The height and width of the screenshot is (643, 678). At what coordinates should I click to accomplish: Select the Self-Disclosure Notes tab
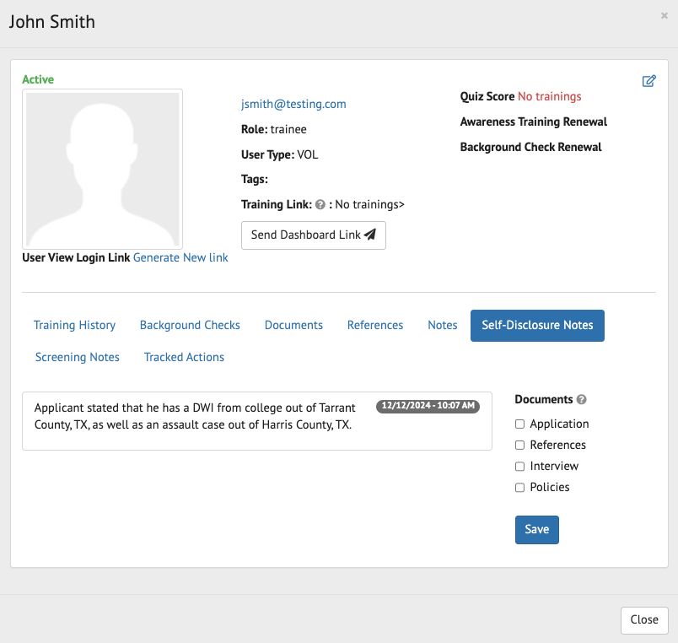537,325
